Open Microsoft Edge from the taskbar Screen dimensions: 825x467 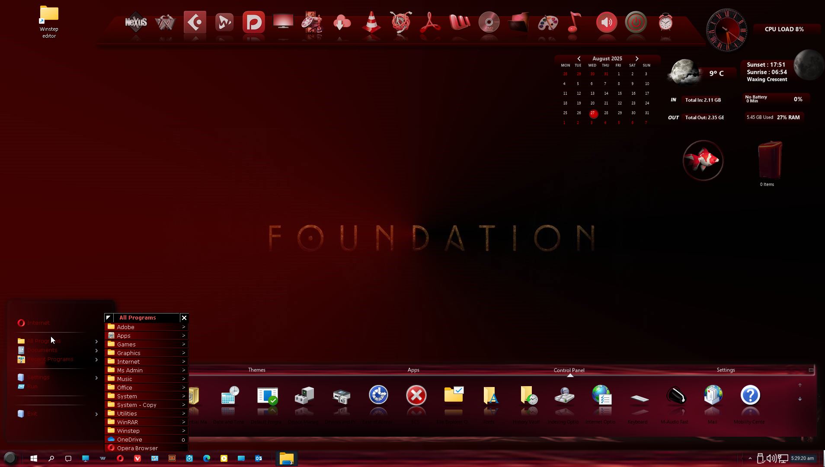207,458
